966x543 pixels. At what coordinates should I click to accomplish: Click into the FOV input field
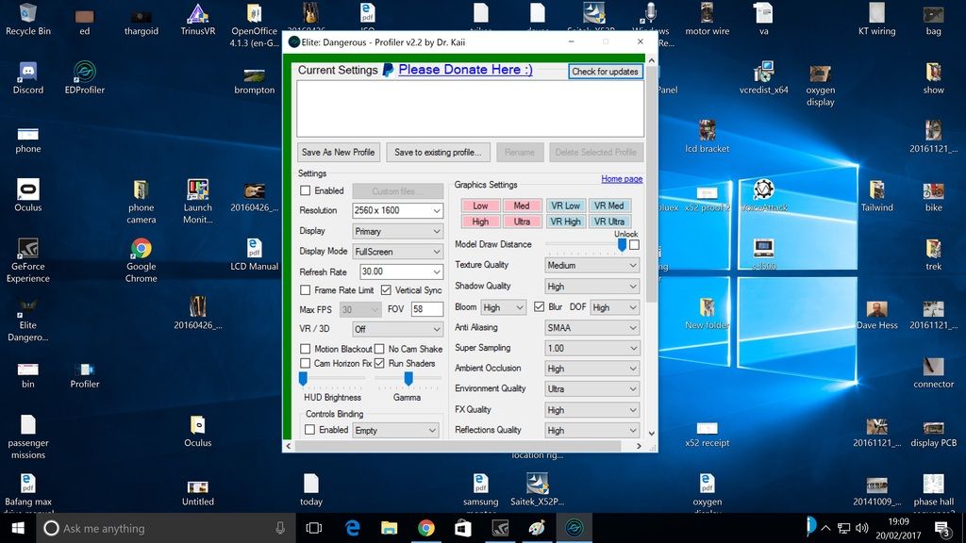coord(426,309)
